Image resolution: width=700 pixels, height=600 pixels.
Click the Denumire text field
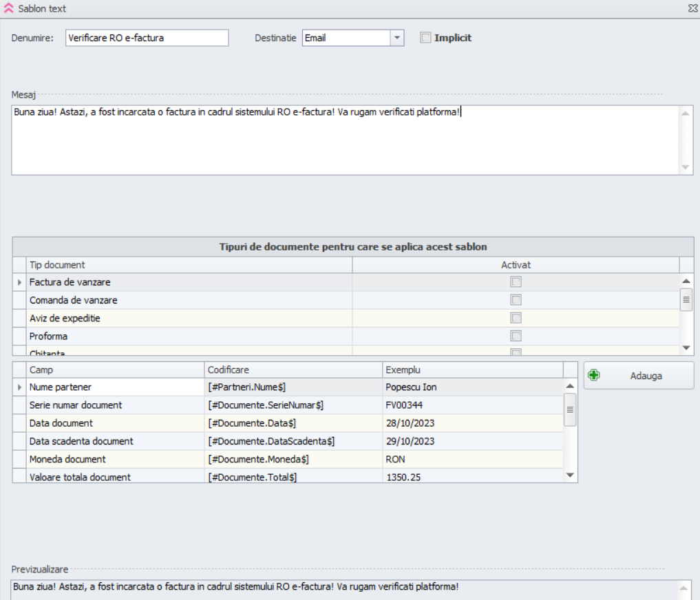[x=147, y=38]
